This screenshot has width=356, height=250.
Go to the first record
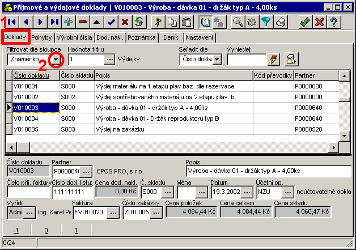click(11, 22)
